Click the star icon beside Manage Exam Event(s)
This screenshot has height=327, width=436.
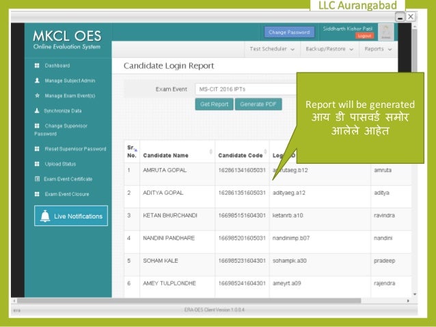pyautogui.click(x=37, y=96)
